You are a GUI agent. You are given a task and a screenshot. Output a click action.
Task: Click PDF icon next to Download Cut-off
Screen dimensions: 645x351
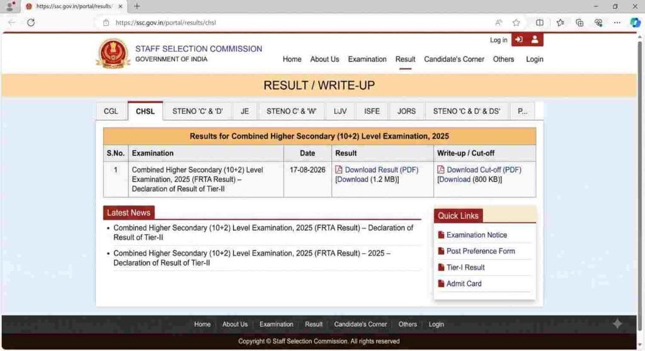click(x=440, y=170)
